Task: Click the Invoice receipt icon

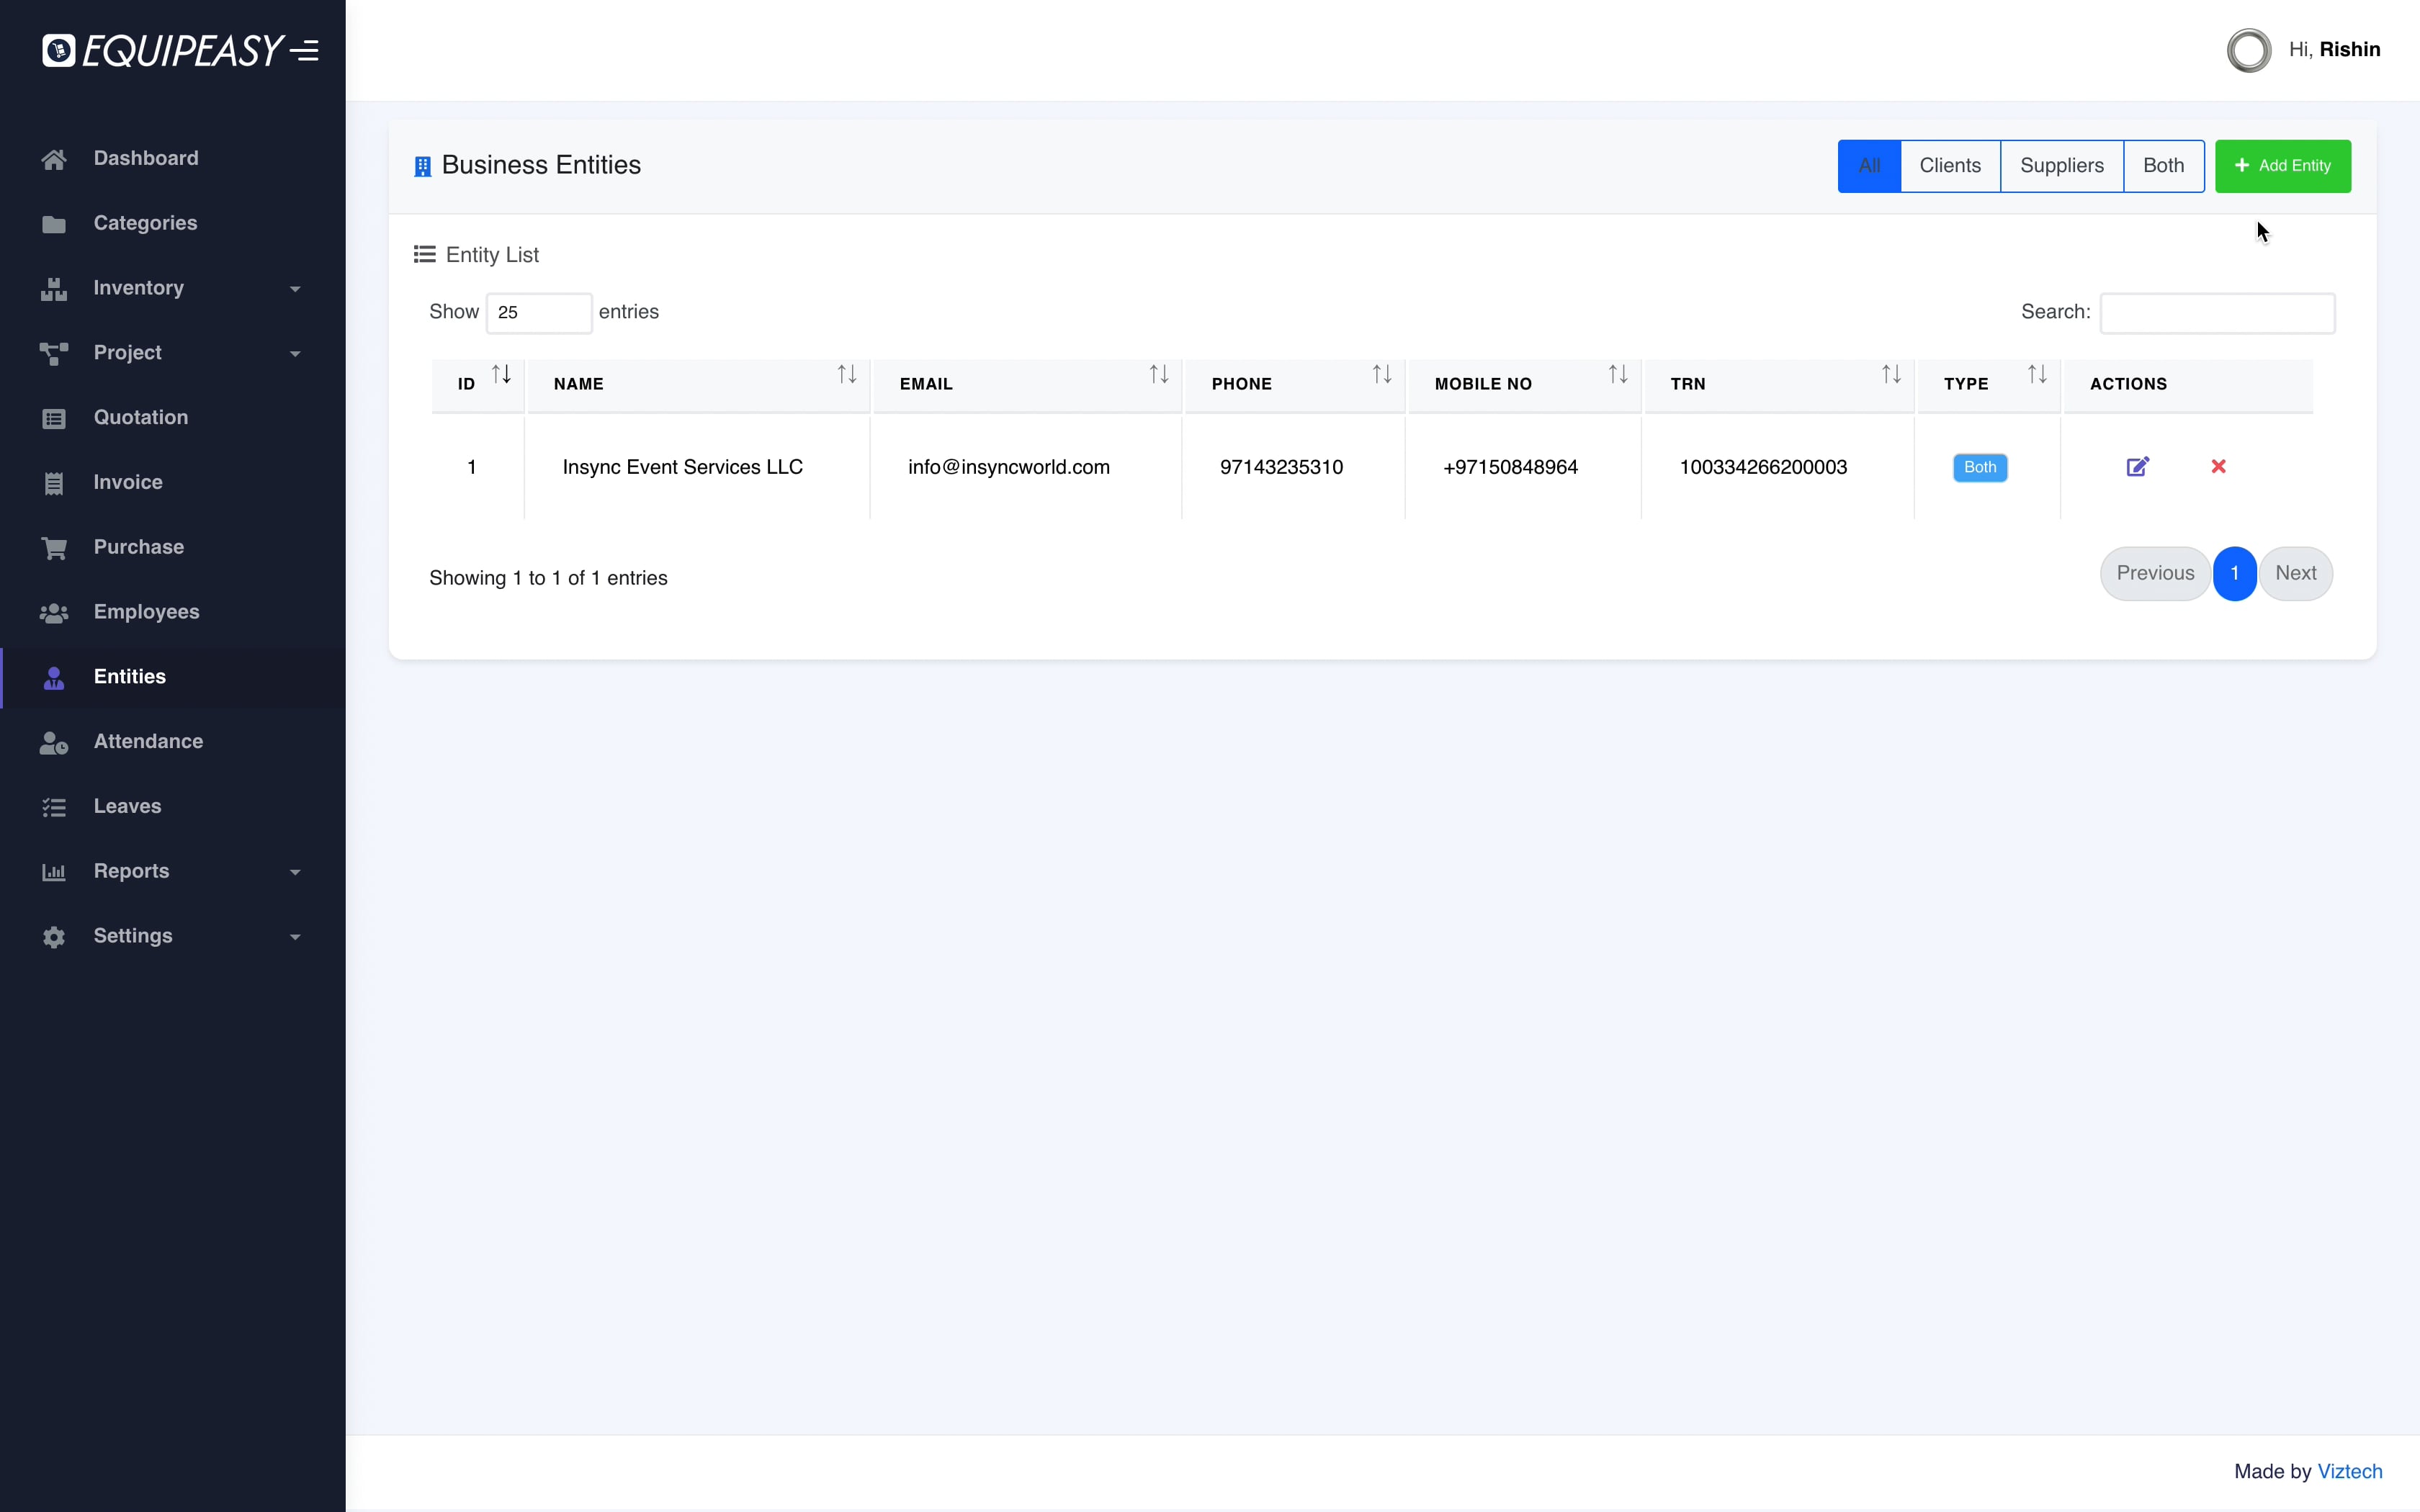Action: coord(54,483)
